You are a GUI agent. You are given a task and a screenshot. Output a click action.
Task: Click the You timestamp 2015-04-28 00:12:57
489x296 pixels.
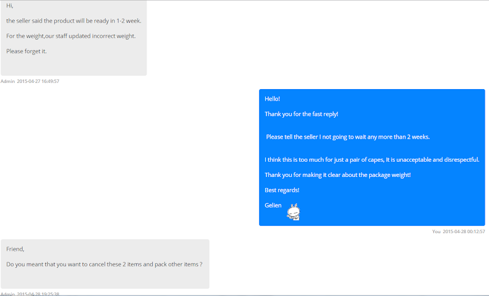pyautogui.click(x=458, y=231)
